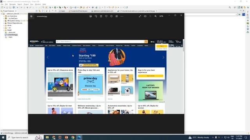
Task: Add the photo to favorites with the heart icon
Action: point(106,16)
